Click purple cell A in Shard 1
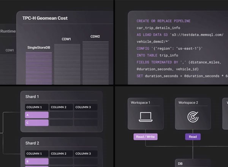228x167 pixels. (x=36, y=115)
